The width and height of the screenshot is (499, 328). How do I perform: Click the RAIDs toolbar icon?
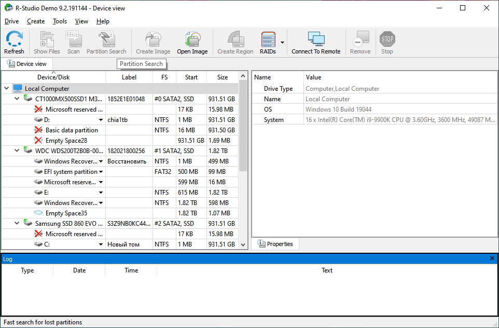268,39
